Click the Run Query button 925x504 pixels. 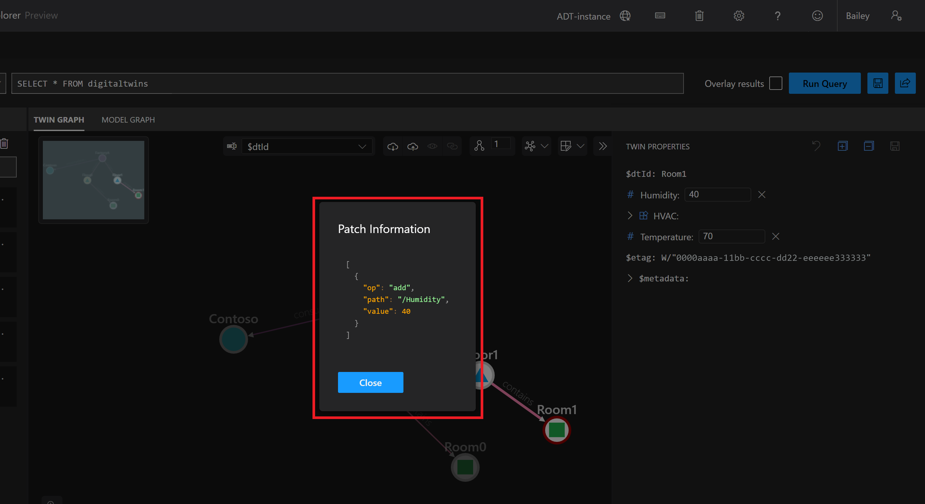pyautogui.click(x=825, y=83)
